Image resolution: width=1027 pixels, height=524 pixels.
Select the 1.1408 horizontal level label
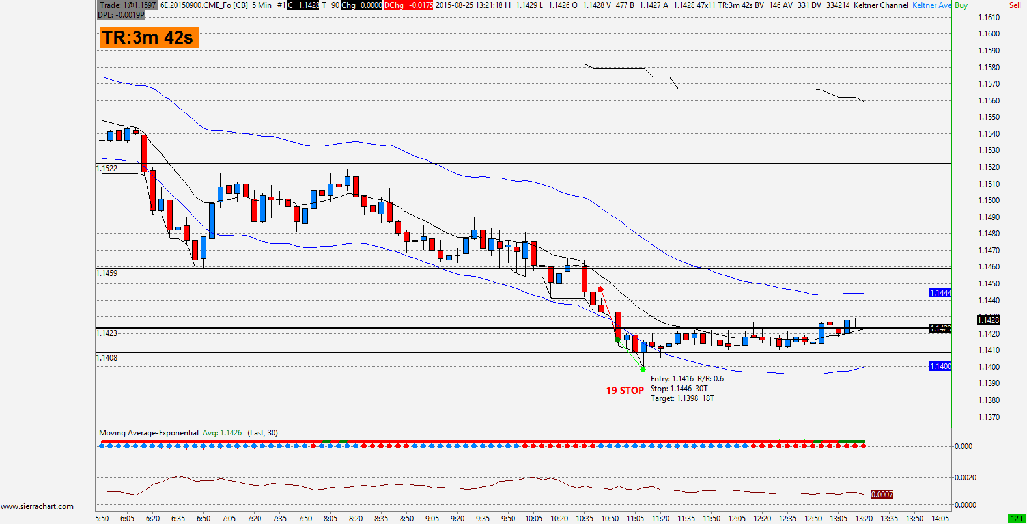pyautogui.click(x=107, y=358)
